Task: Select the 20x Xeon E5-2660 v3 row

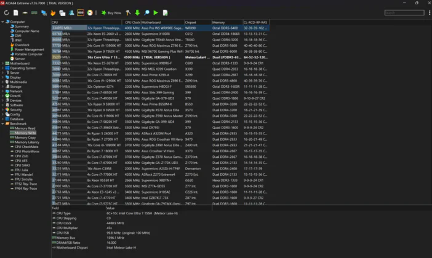Action: pos(160,34)
